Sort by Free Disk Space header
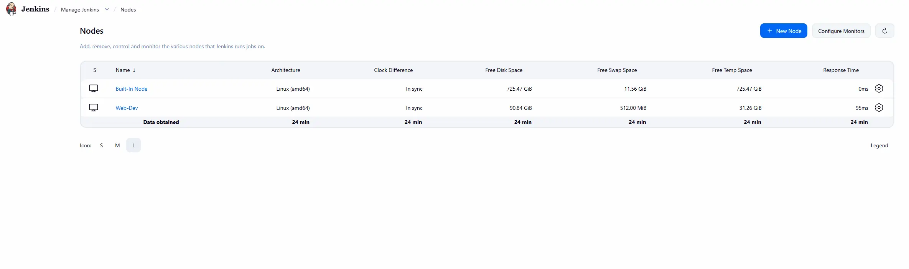The width and height of the screenshot is (909, 269). [x=504, y=70]
